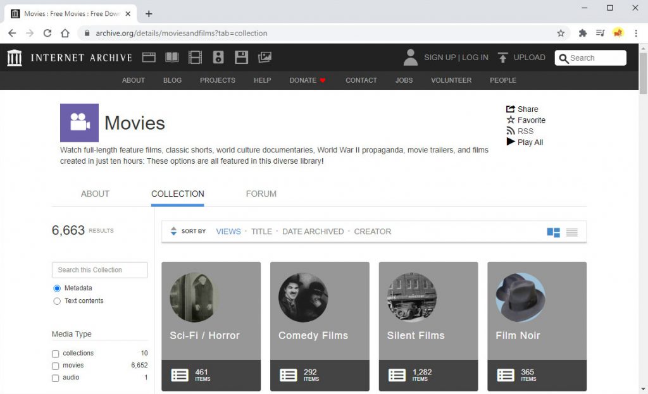Open the HELP menu item

click(263, 80)
